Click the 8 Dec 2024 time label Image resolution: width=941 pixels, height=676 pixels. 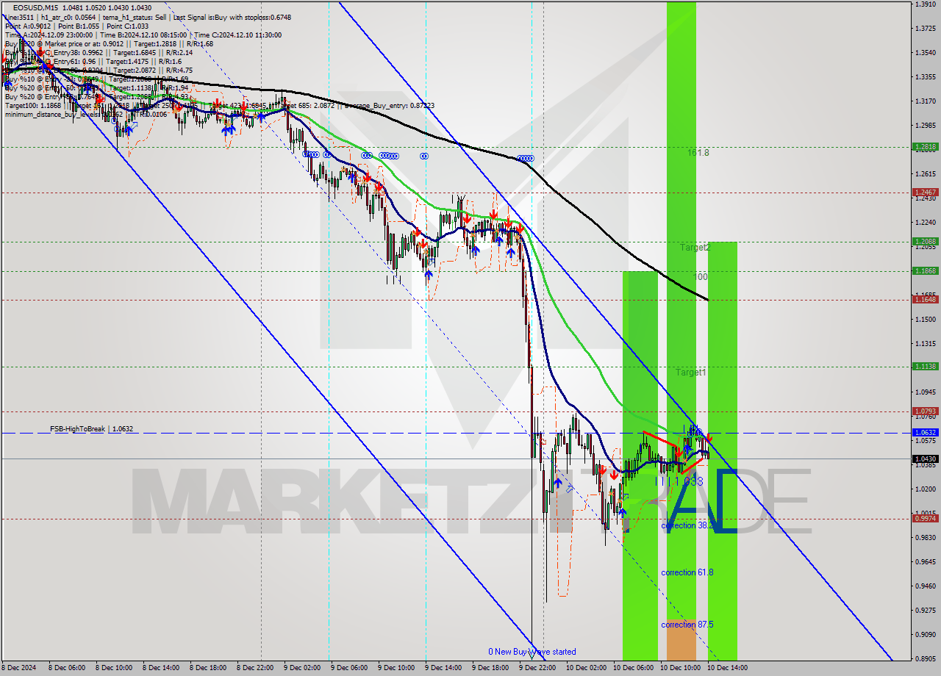pyautogui.click(x=18, y=668)
